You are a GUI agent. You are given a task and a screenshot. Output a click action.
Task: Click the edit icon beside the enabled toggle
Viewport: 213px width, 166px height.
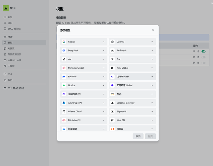[194, 51]
